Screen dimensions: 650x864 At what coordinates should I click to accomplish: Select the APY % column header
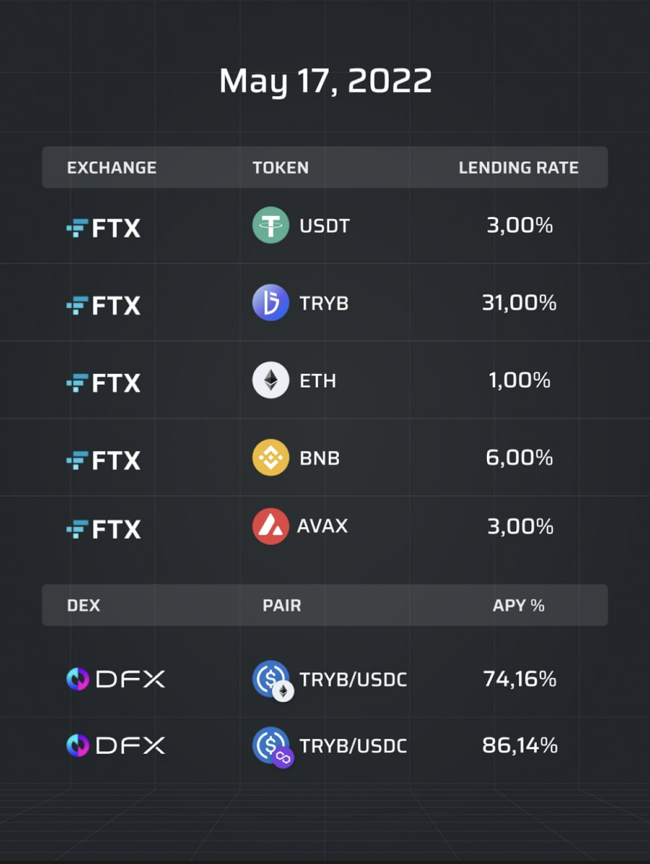[x=518, y=605]
